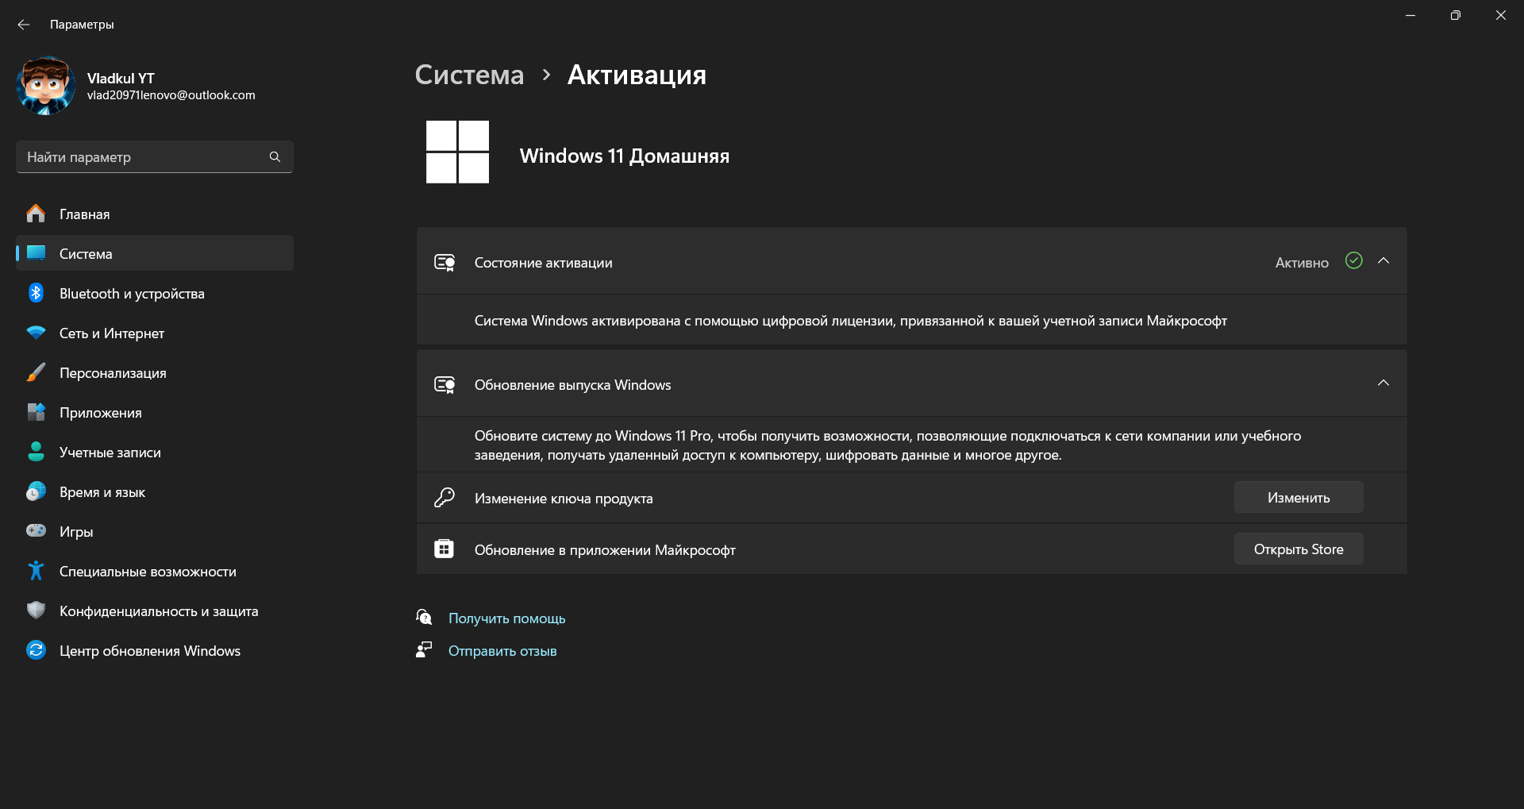Click the globe clock icon
This screenshot has width=1524, height=809.
(36, 491)
